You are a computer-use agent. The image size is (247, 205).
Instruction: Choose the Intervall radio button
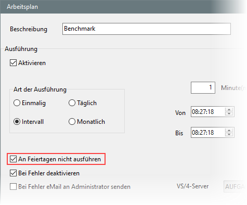coord(17,122)
